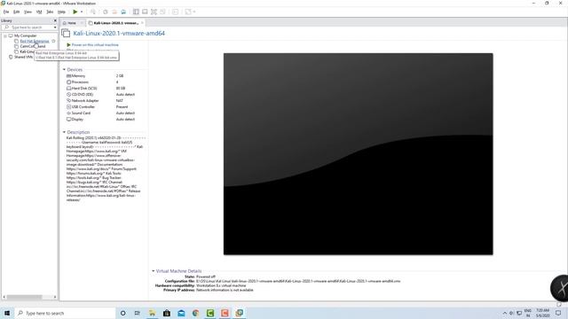Viewport: 568px width, 319px height.
Task: Open the Help menu
Action: click(61, 12)
